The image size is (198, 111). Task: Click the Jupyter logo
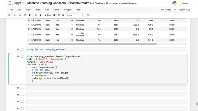(x=16, y=3)
